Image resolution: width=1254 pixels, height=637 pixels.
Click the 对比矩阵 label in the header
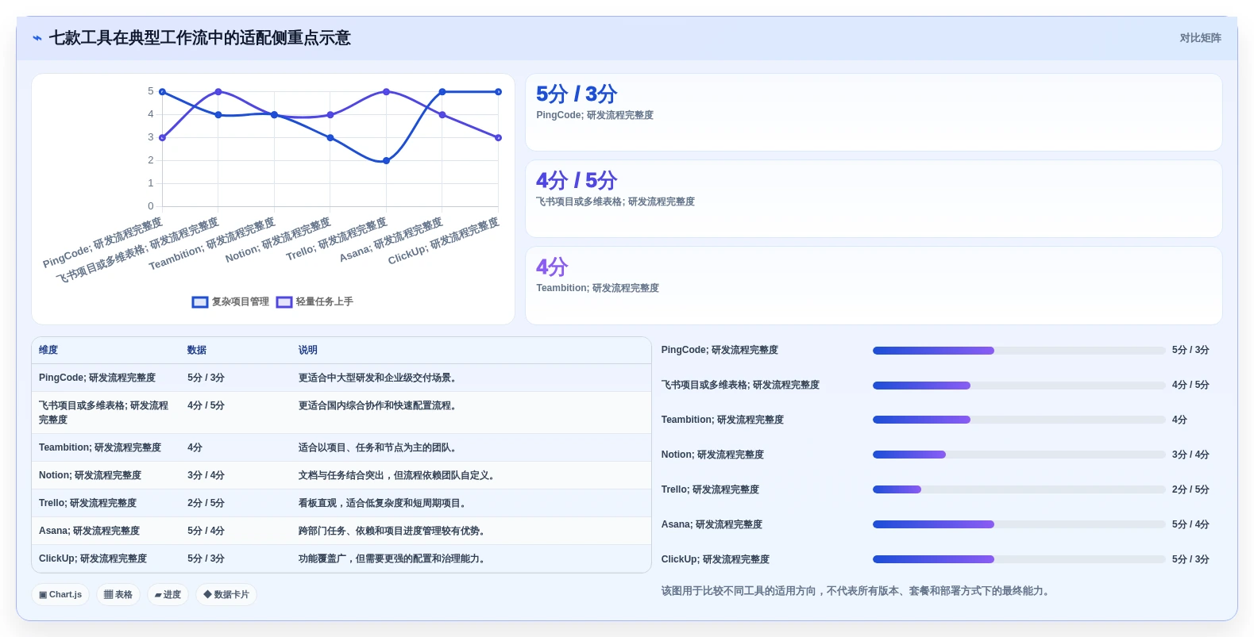coord(1200,38)
